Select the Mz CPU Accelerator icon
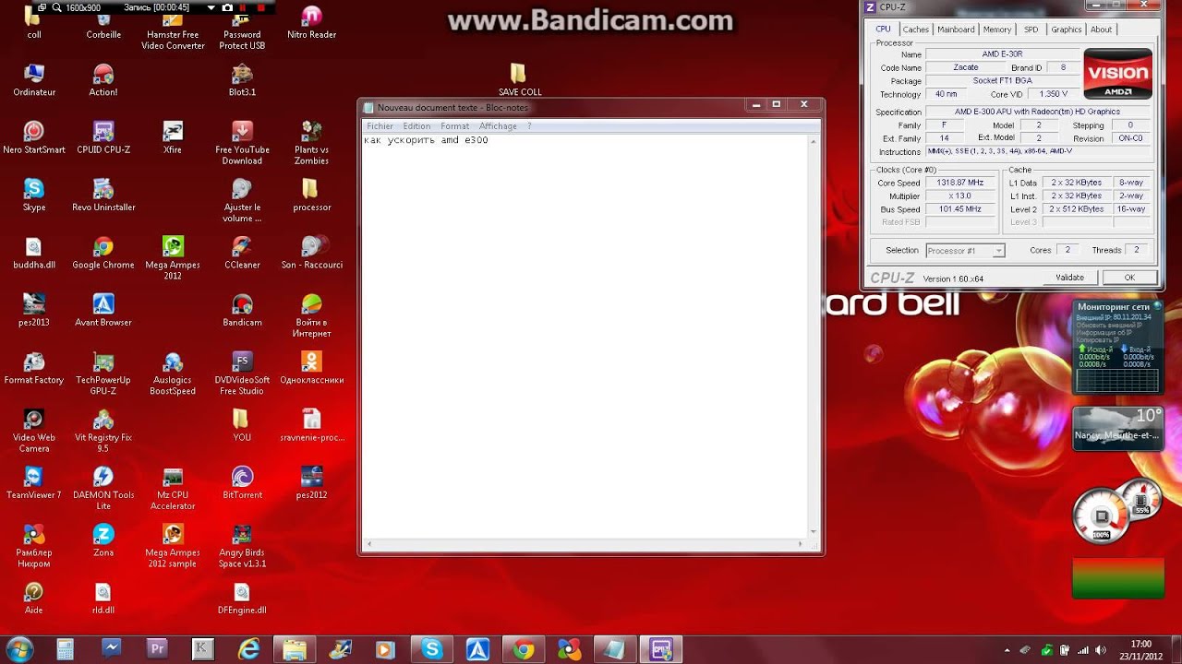The width and height of the screenshot is (1182, 664). click(173, 488)
